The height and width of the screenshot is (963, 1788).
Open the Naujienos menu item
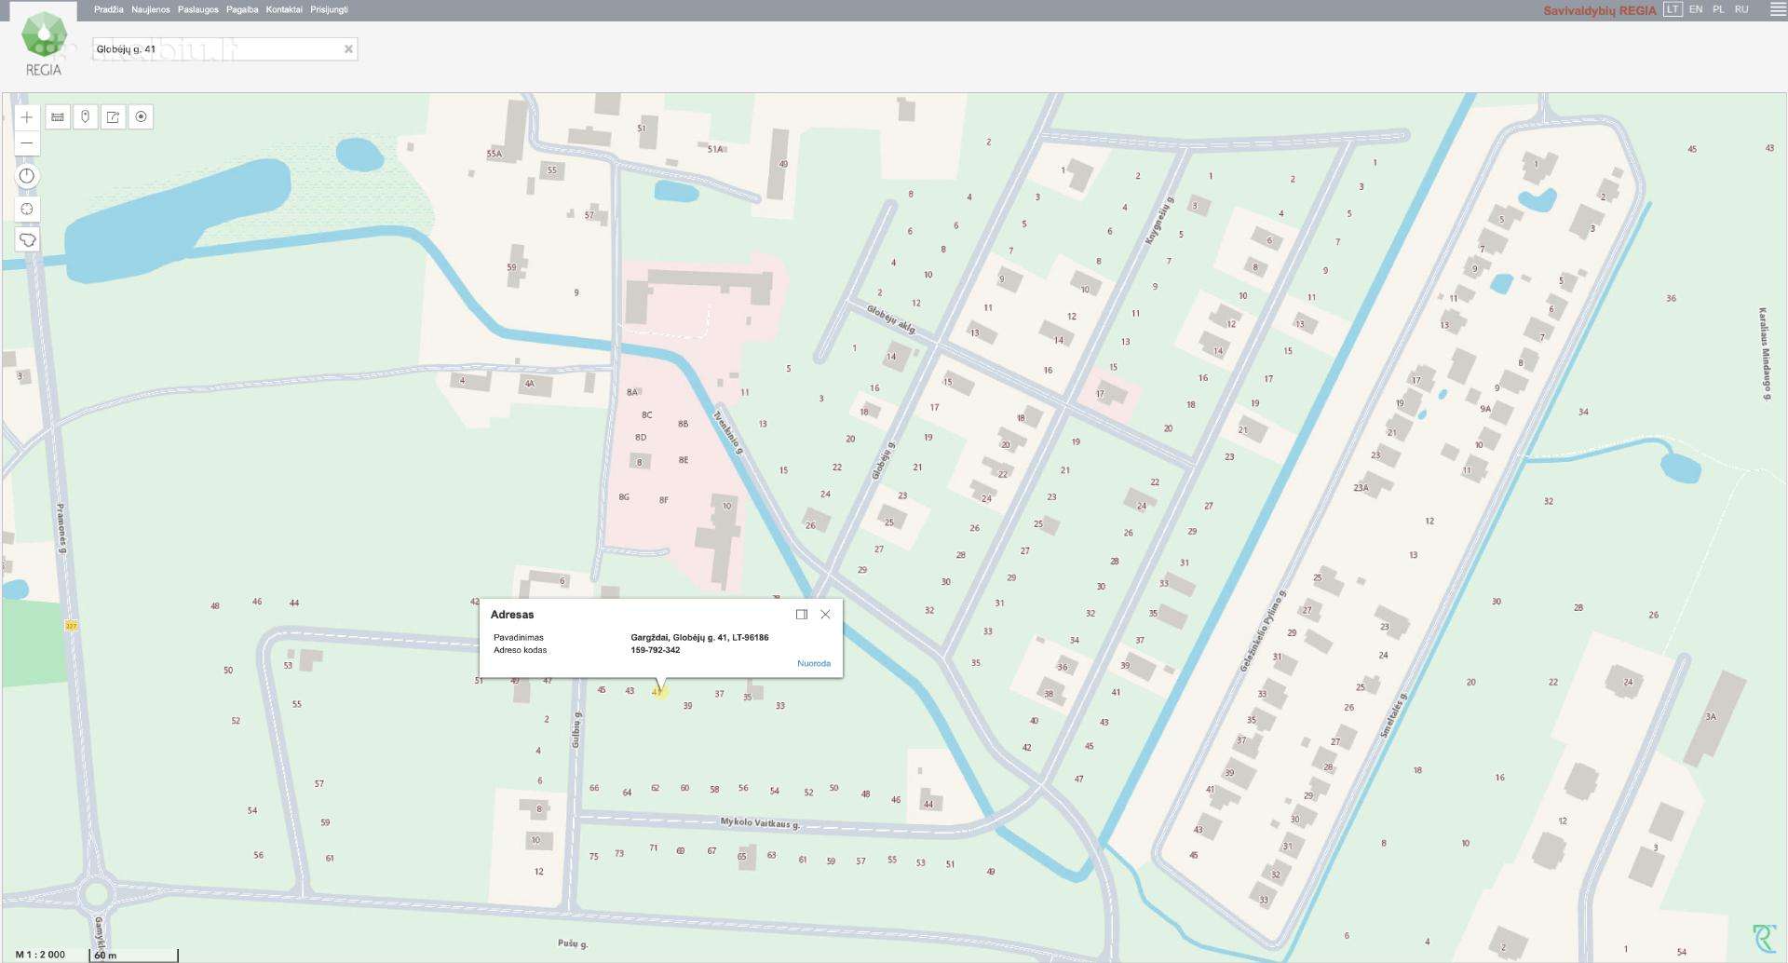[x=151, y=9]
